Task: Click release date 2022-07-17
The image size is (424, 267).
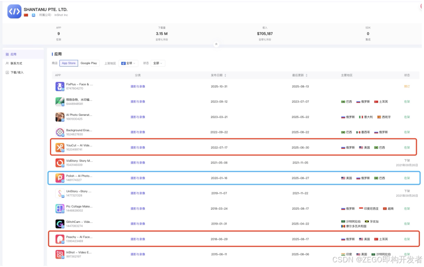Action: [219, 148]
